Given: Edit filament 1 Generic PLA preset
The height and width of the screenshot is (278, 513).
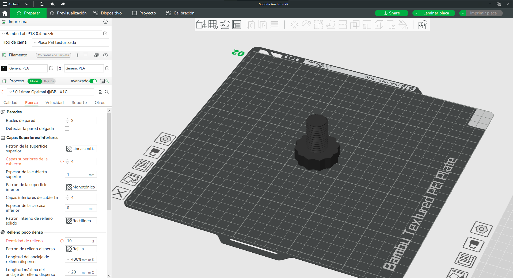Looking at the screenshot, I should [51, 68].
